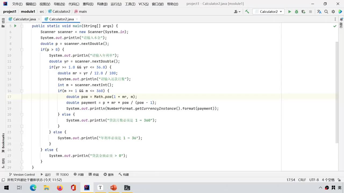Click the Build Project hammer icon

click(247, 12)
